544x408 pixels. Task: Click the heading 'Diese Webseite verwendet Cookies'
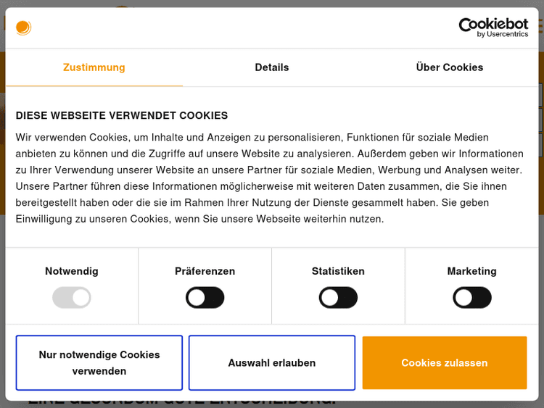pyautogui.click(x=122, y=115)
